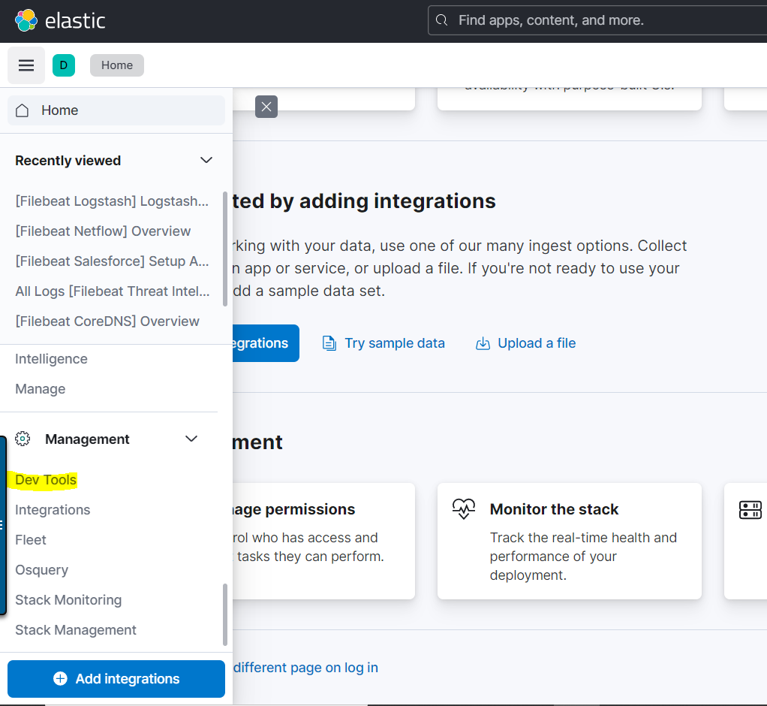Image resolution: width=767 pixels, height=706 pixels.
Task: Click the heartbeat icon on Monitor the stack card
Action: pyautogui.click(x=464, y=509)
